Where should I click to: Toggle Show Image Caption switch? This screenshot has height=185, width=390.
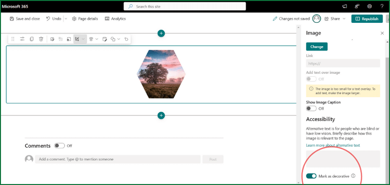point(312,108)
